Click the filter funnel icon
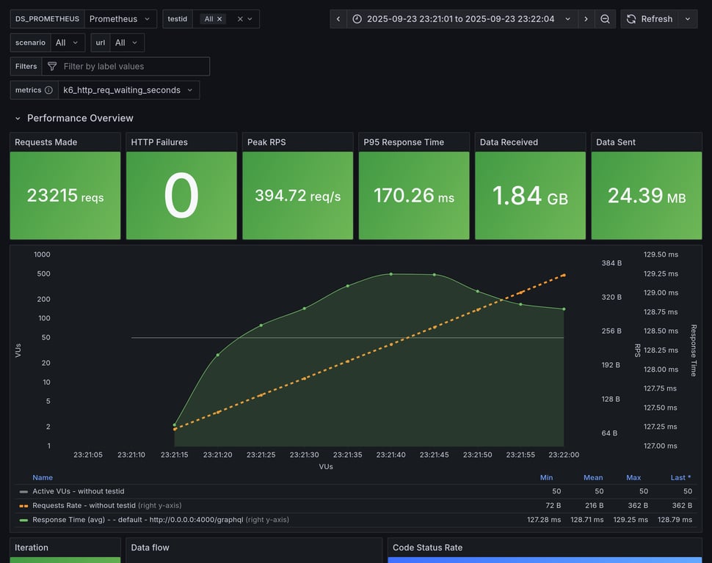This screenshot has height=563, width=712. pos(52,67)
